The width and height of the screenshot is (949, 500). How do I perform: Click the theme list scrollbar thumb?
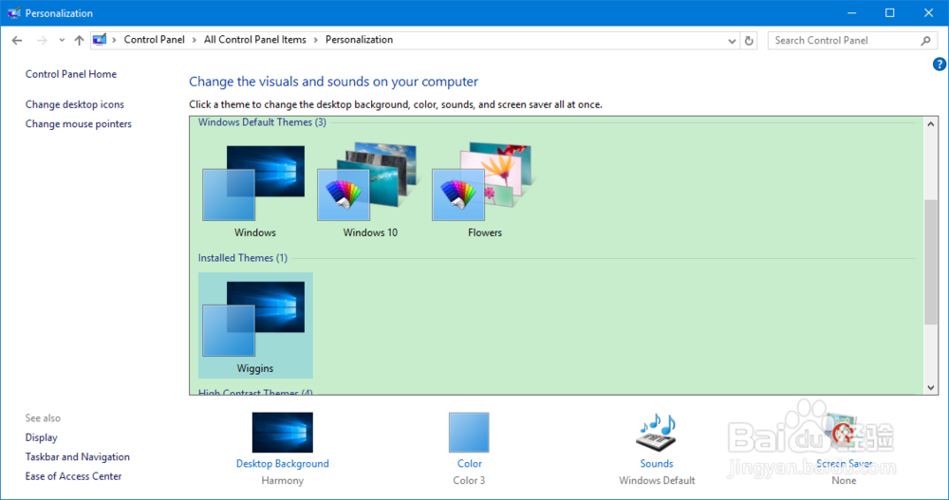click(x=931, y=262)
